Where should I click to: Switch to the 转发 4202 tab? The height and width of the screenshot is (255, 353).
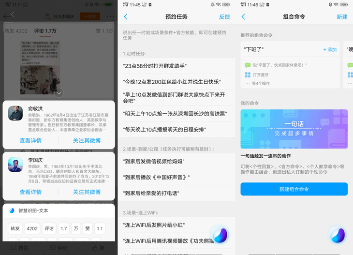(16, 31)
